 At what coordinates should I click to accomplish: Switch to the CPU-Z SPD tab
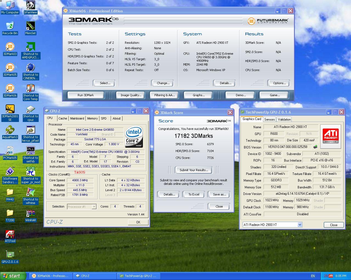click(x=104, y=118)
